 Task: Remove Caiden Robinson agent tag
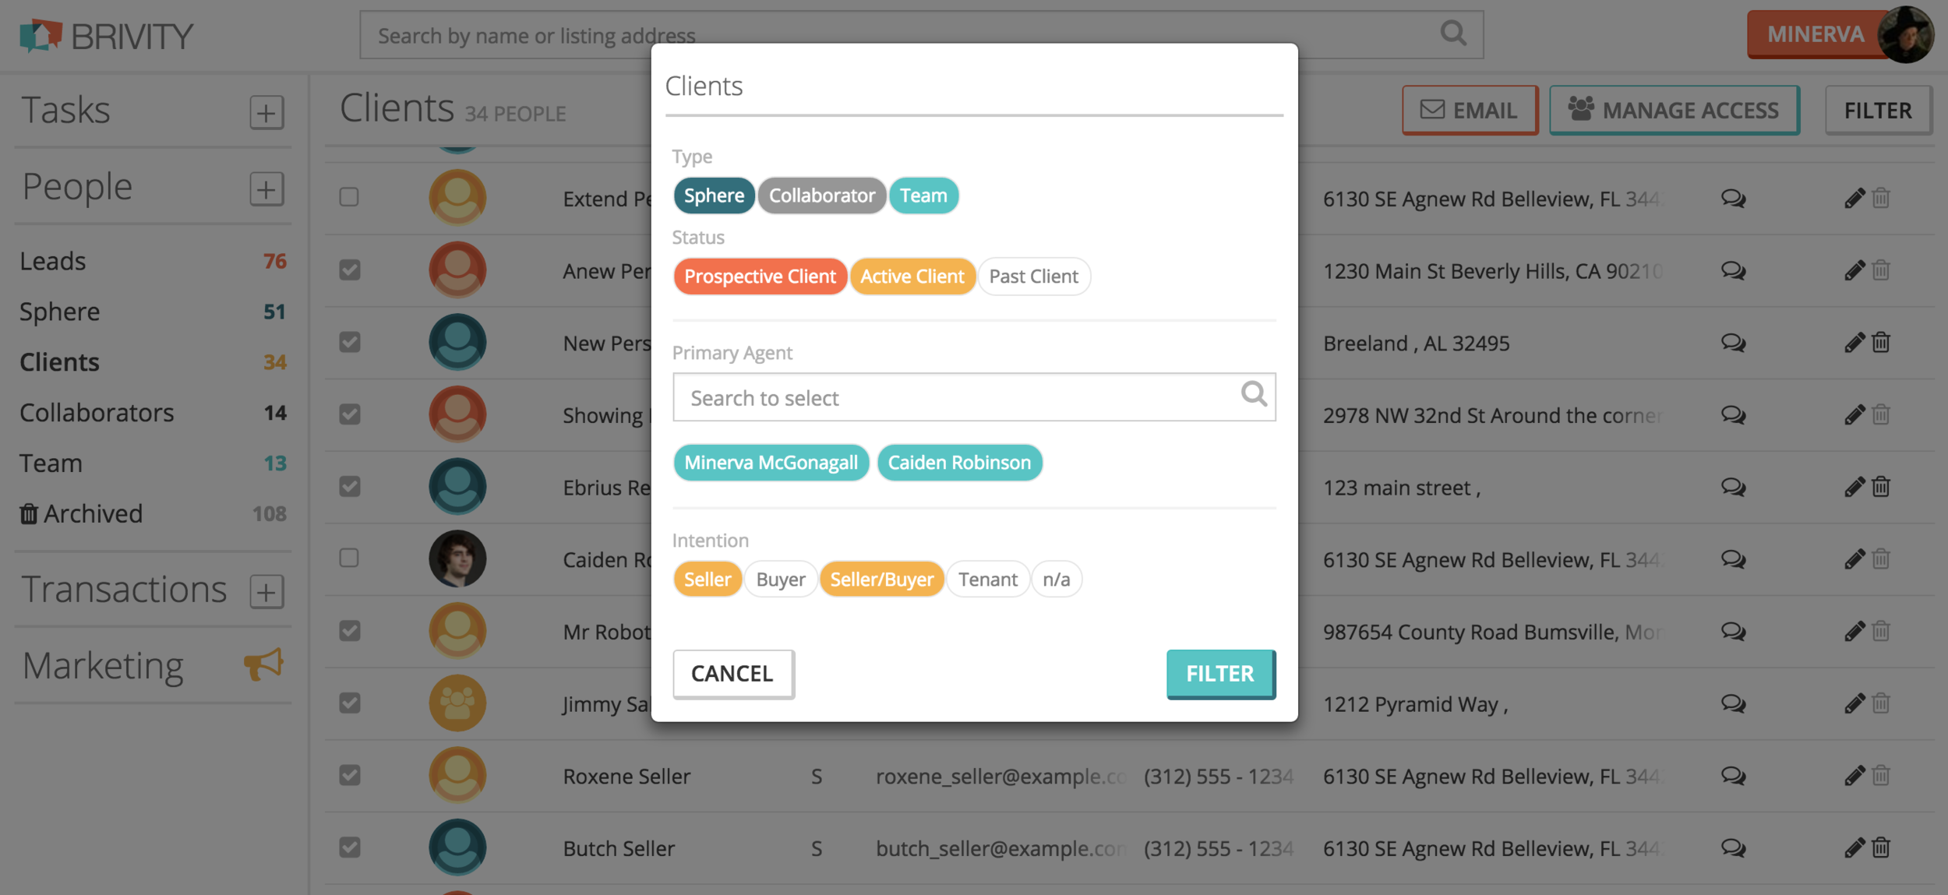(959, 463)
